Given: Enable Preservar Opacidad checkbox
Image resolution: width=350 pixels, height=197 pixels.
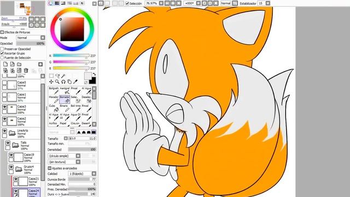Looking at the screenshot, I should (2, 49).
